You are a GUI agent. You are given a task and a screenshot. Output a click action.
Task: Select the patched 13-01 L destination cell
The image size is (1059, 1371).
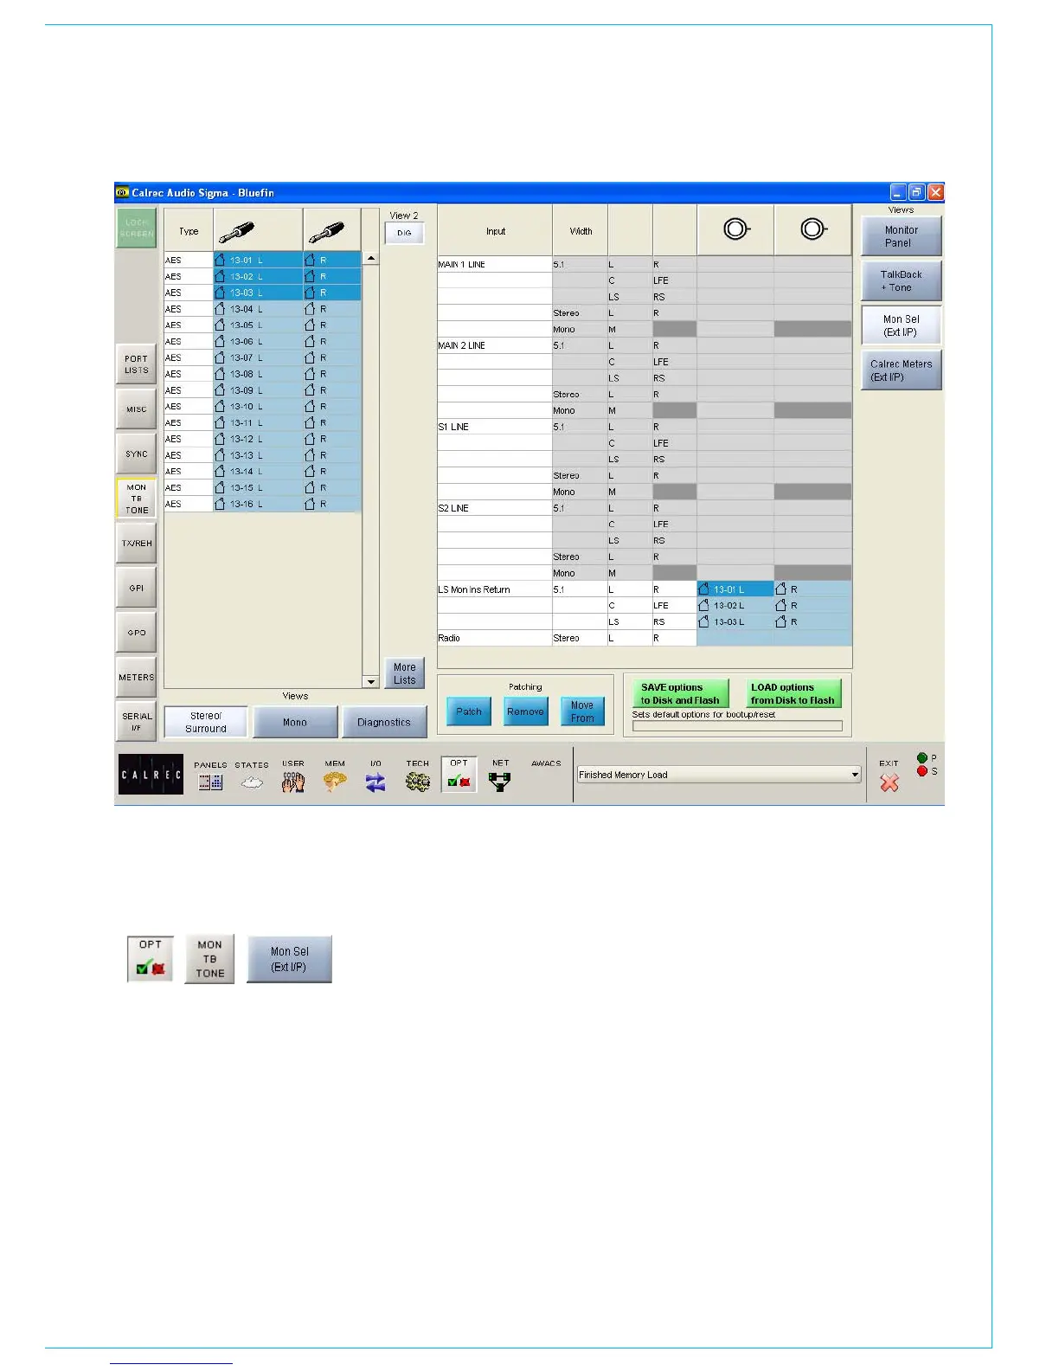pos(735,589)
